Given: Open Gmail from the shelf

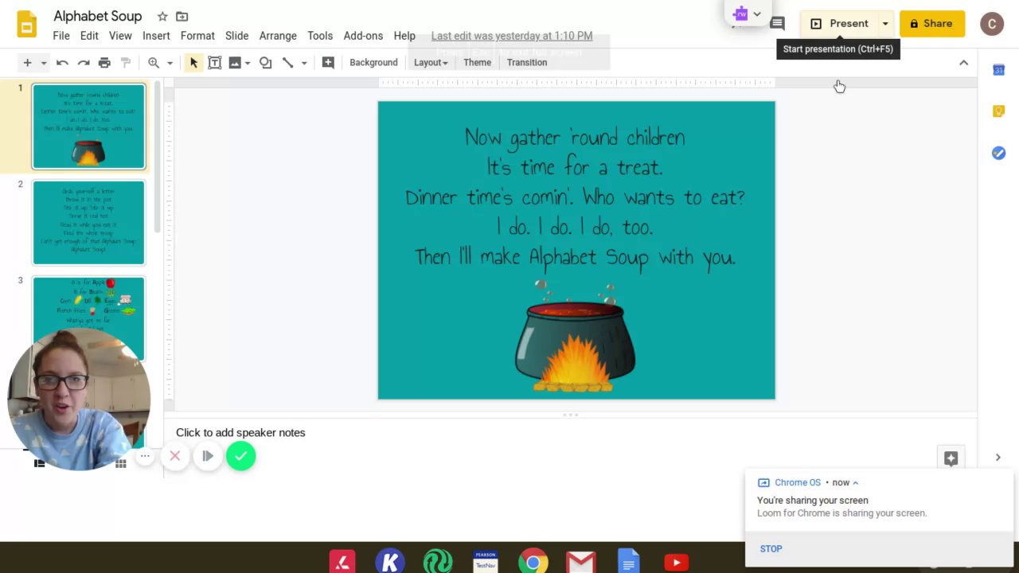Looking at the screenshot, I should pos(580,563).
